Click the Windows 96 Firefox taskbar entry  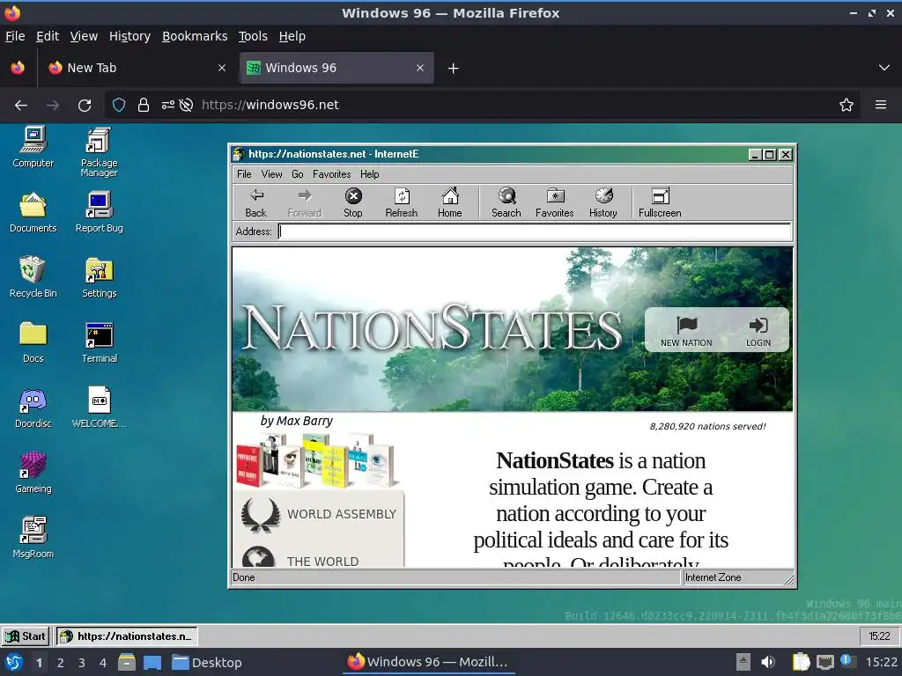tap(429, 662)
